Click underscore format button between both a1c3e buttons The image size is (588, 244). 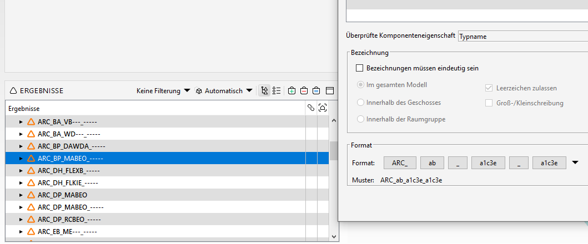tap(519, 162)
